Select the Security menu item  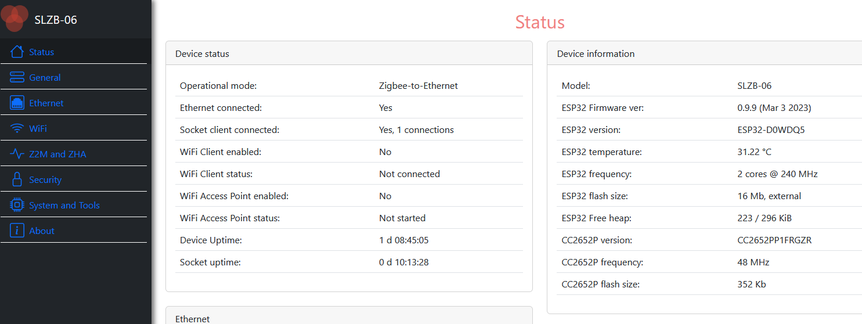pyautogui.click(x=45, y=179)
